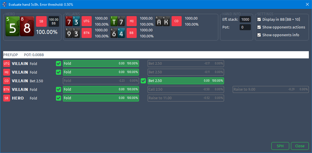Image resolution: width=312 pixels, height=153 pixels.
Task: Click BTN villain's 1000.00 stack value
Action: point(102,30)
